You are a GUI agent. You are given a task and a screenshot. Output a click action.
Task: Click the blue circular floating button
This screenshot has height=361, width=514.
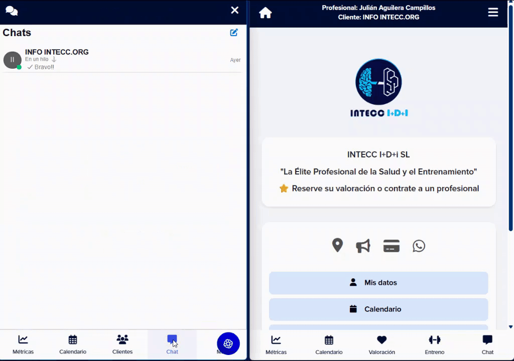[228, 343]
